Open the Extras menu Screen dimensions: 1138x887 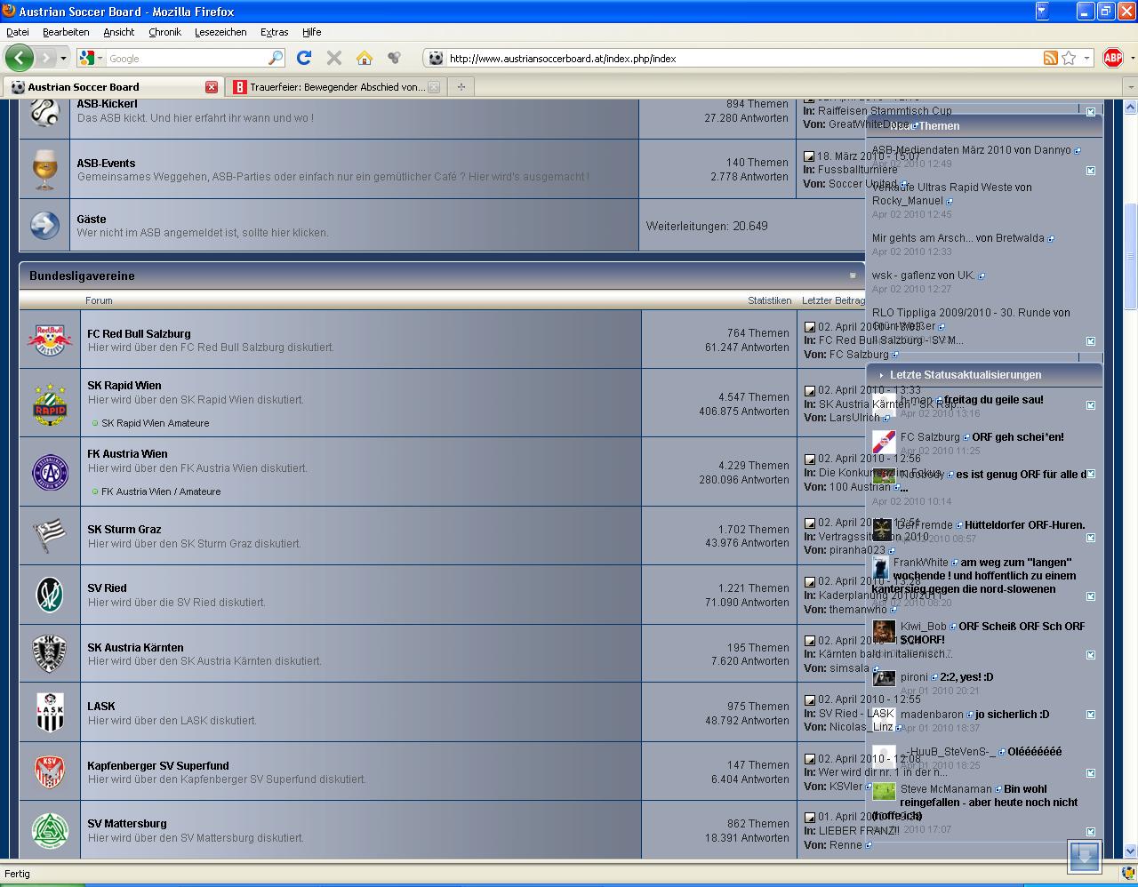click(274, 32)
